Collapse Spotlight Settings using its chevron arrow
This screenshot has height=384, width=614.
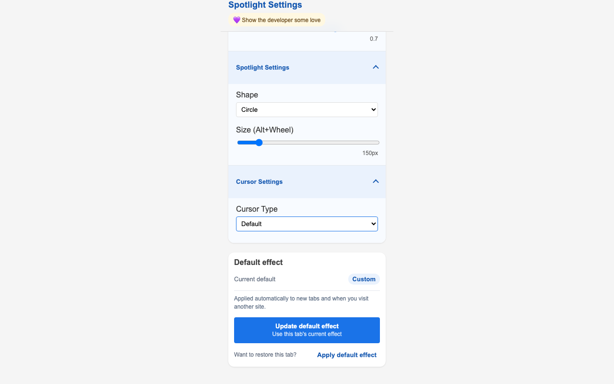click(x=376, y=67)
